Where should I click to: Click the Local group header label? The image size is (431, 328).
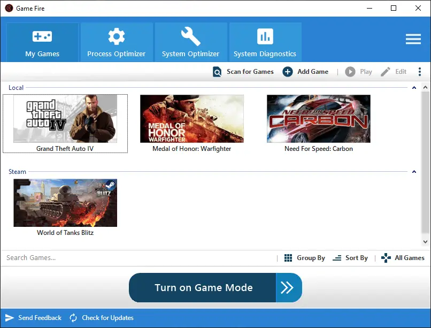16,88
